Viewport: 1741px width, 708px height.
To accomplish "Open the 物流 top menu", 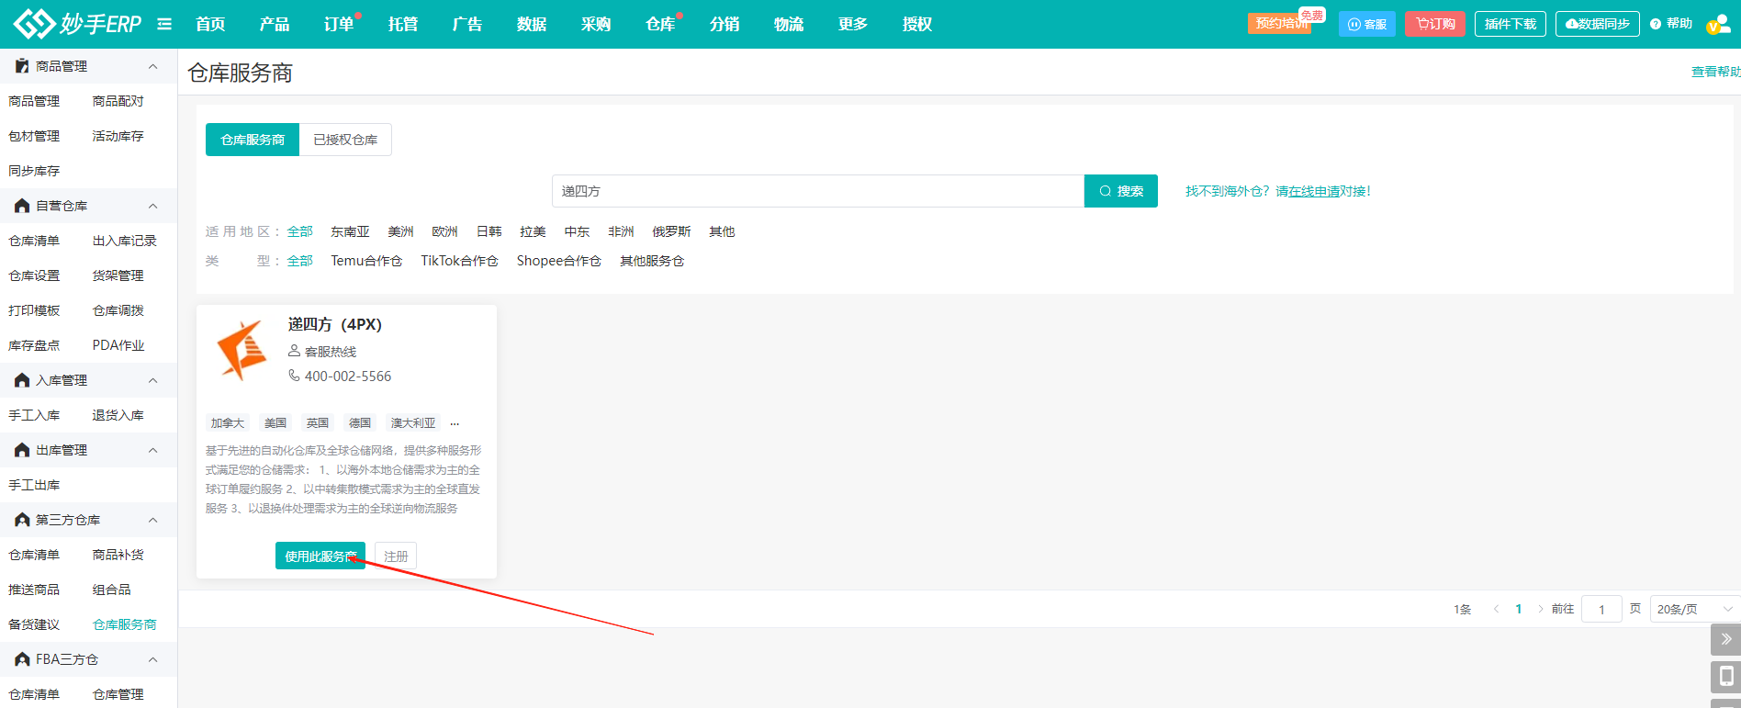I will coord(789,24).
